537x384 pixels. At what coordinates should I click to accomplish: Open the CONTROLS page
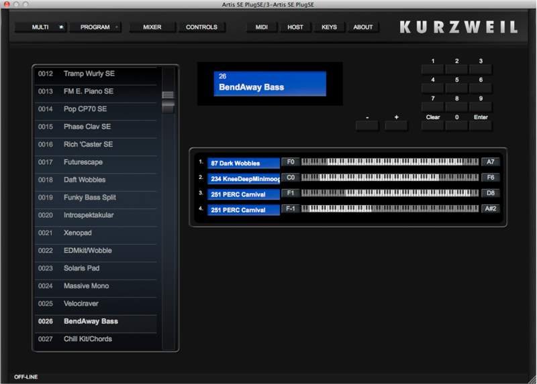[x=201, y=27]
